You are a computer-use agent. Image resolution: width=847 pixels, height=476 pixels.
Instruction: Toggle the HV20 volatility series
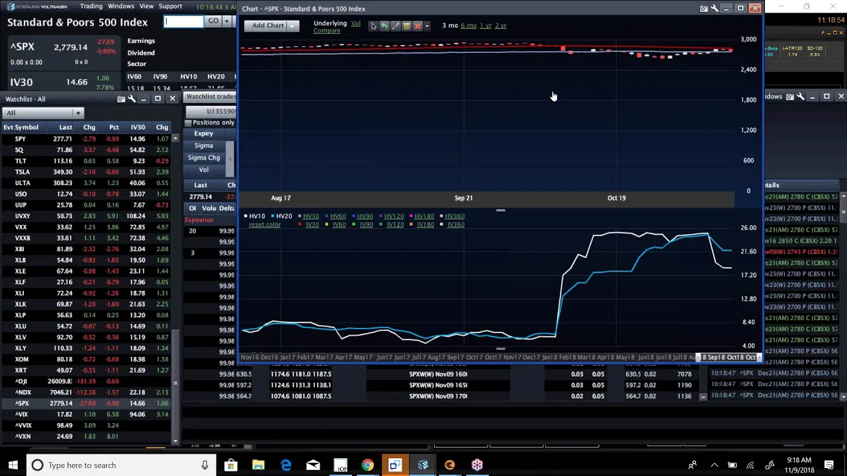(x=284, y=216)
